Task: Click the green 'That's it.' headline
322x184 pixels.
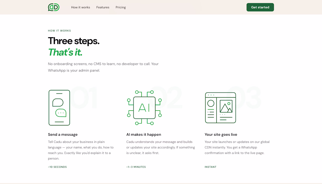Action: pyautogui.click(x=65, y=52)
